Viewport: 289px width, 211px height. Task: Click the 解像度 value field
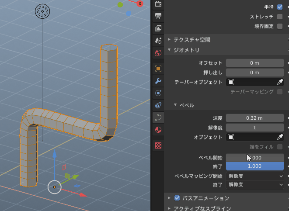[255, 128]
